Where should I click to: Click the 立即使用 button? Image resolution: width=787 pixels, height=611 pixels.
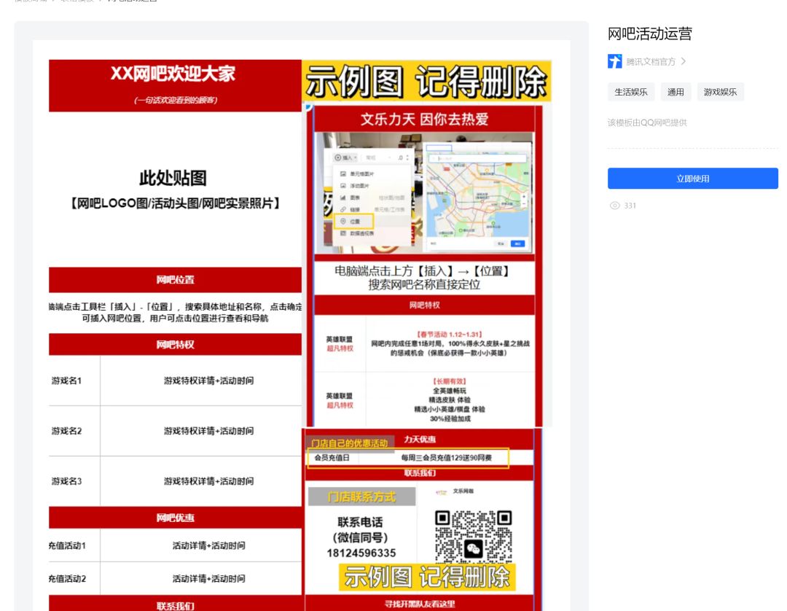coord(693,178)
